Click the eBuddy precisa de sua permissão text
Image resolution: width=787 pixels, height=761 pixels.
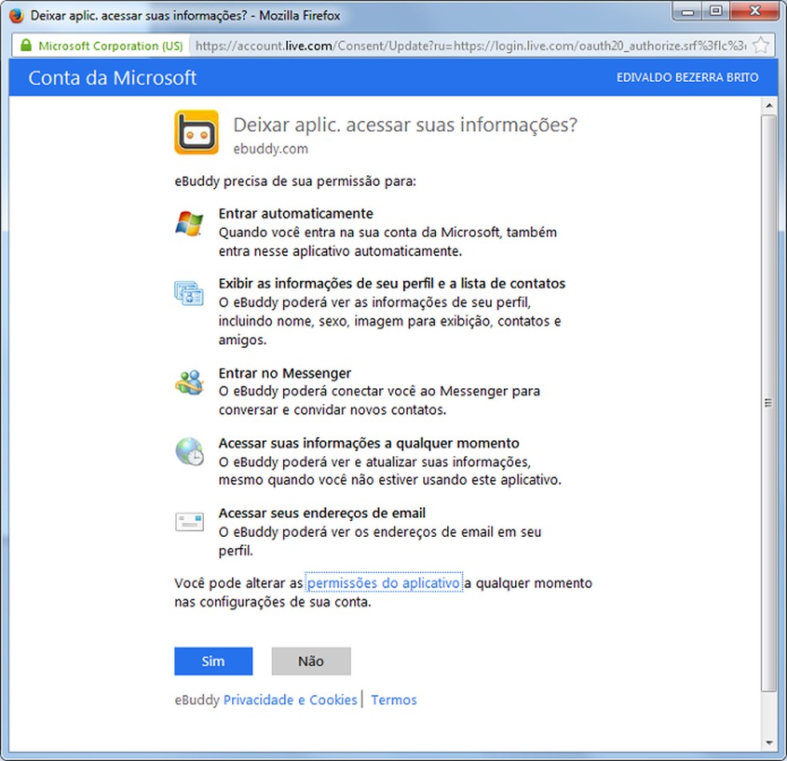click(295, 181)
